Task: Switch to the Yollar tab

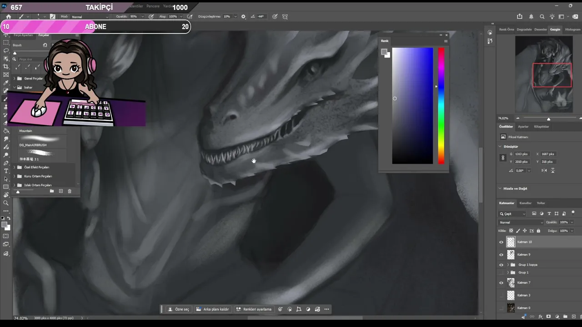Action: click(541, 203)
